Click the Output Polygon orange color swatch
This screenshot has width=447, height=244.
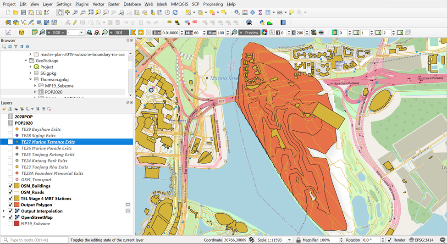pos(17,205)
